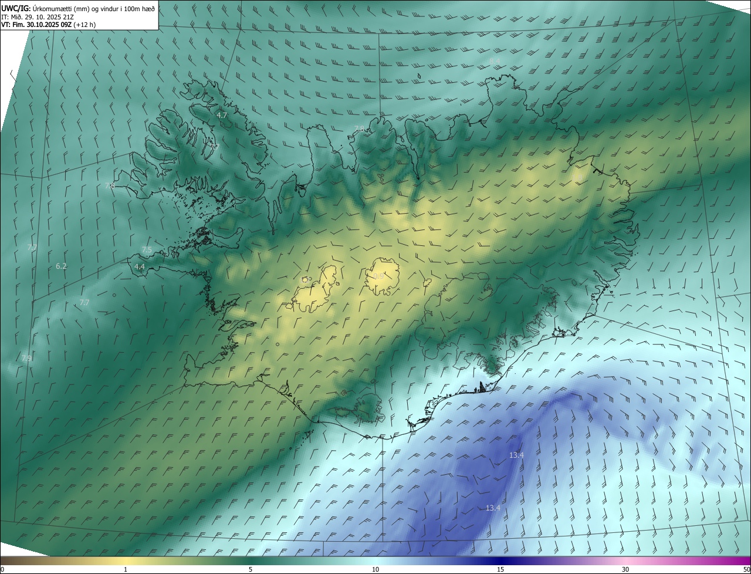751x574 pixels.
Task: Pick the pink color above the 30 tick
Action: coord(625,560)
